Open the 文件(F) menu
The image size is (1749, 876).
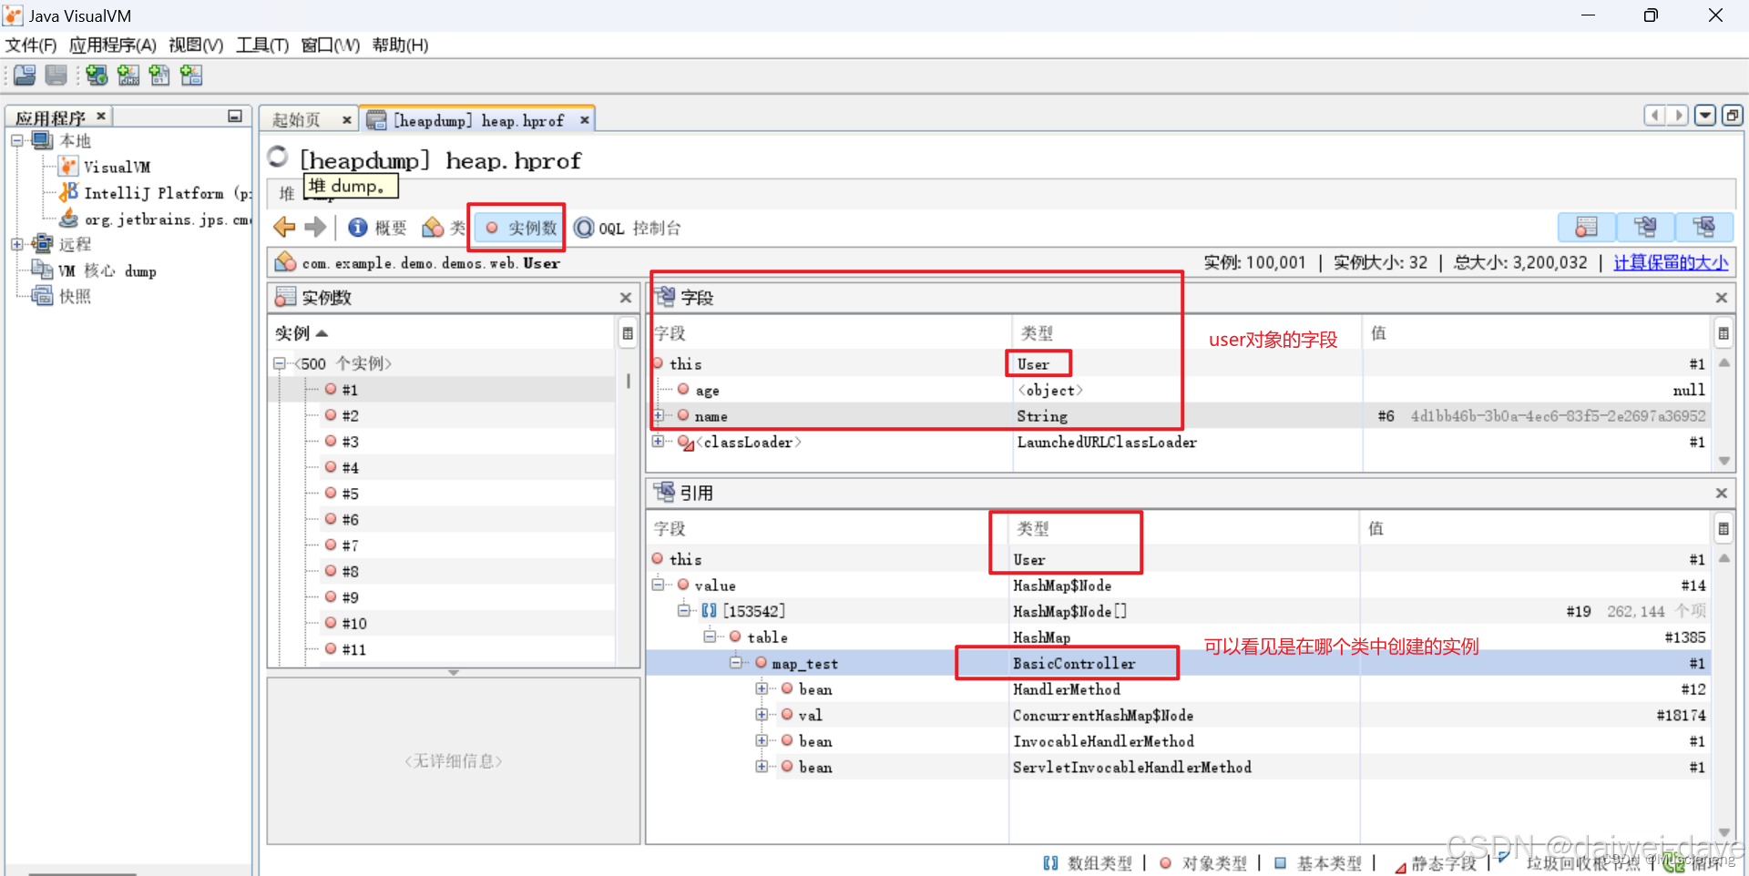[31, 45]
